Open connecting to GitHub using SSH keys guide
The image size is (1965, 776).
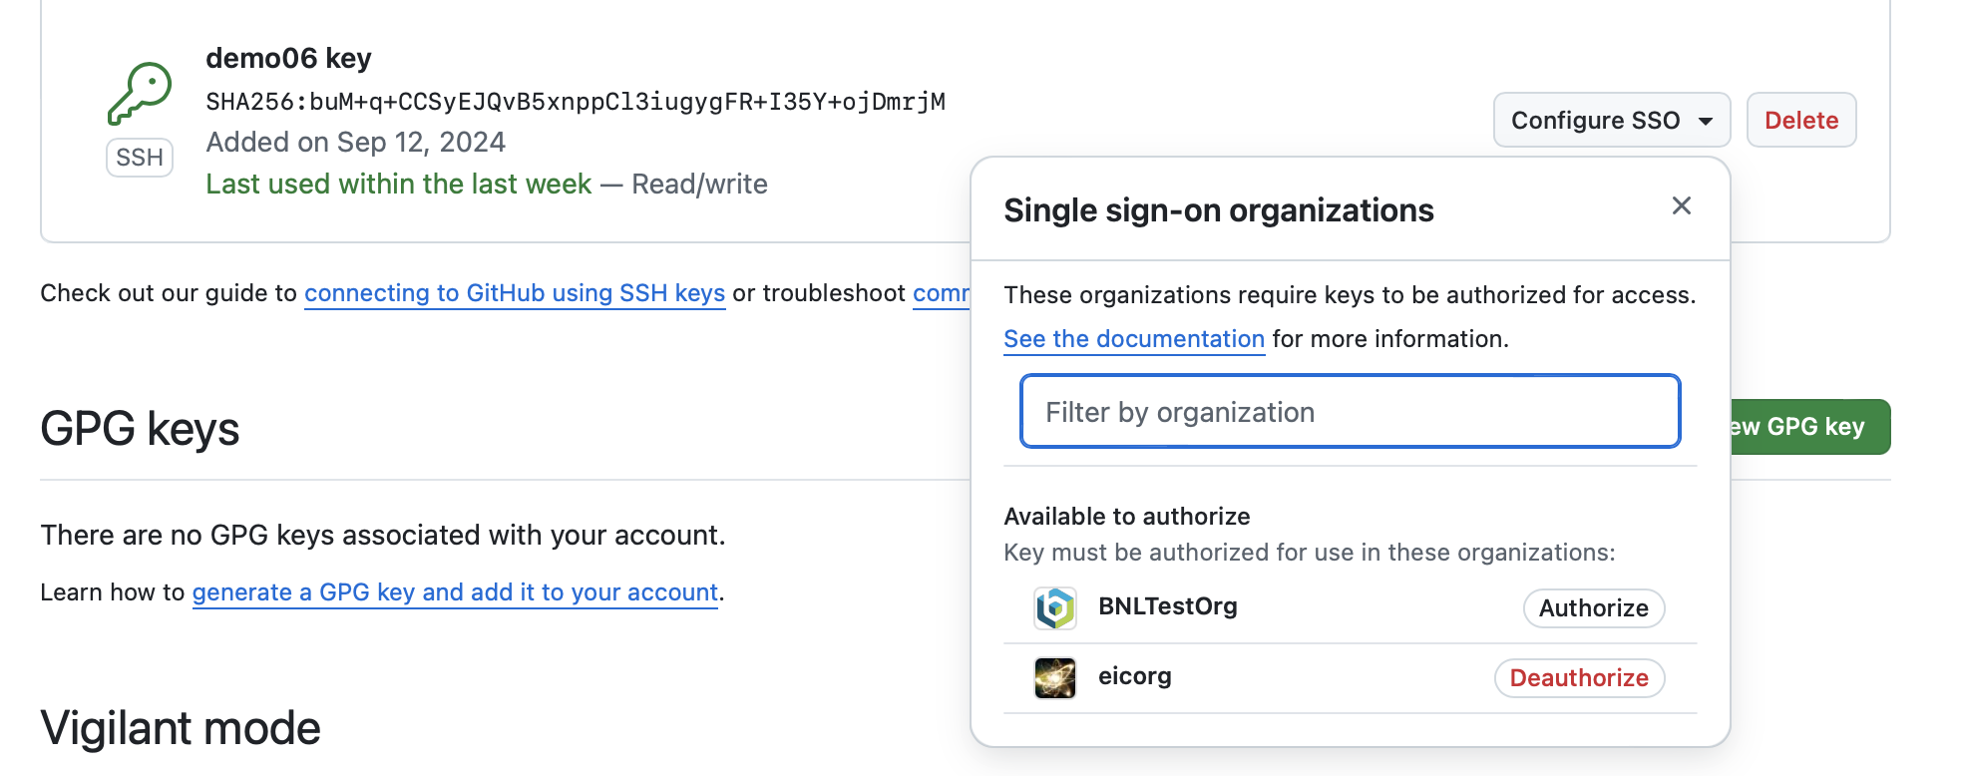coord(515,293)
